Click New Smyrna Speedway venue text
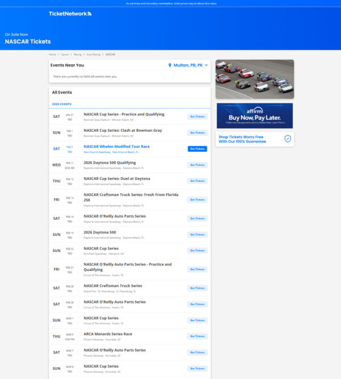Screen dimensions: 341x379 tap(97, 152)
